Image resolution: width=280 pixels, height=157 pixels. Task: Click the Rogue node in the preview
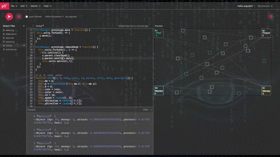pos(266,33)
